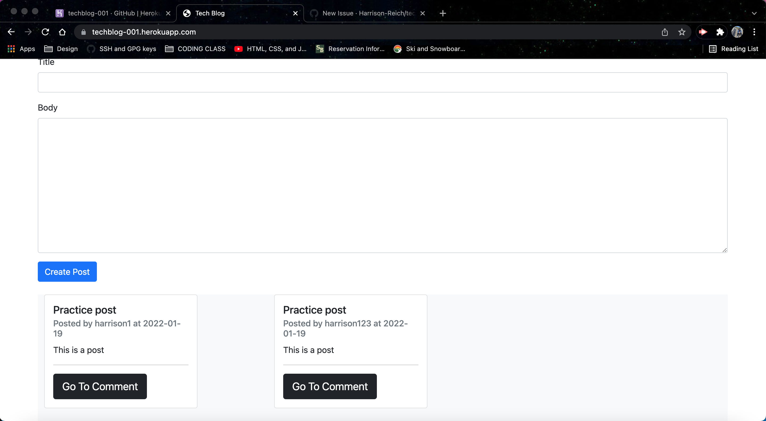Screen dimensions: 766x421
Task: Reload the current page
Action: pos(45,32)
